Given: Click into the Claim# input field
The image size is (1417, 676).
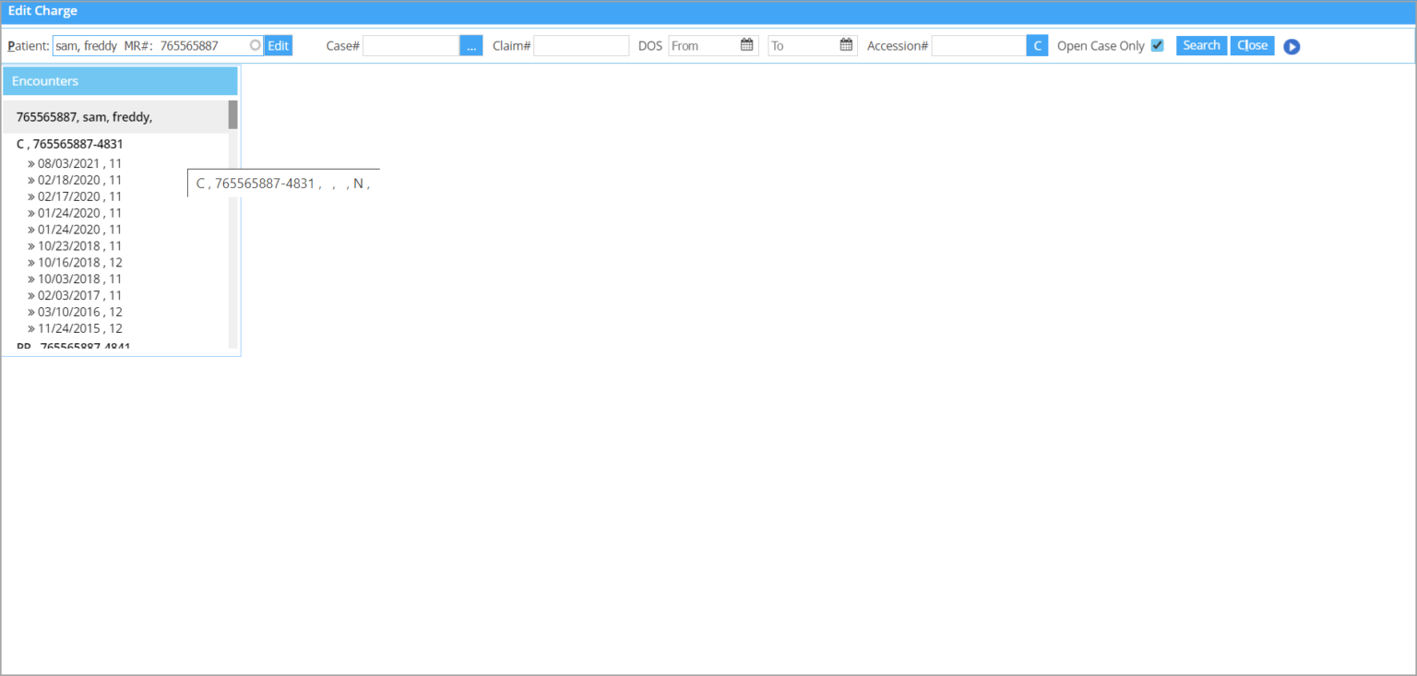Looking at the screenshot, I should pos(580,46).
